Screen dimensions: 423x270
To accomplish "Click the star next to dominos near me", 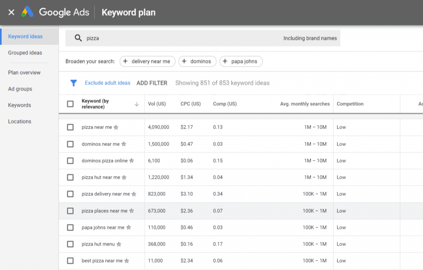I will pos(124,144).
